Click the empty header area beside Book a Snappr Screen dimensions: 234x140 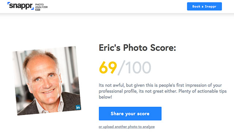tap(117, 7)
